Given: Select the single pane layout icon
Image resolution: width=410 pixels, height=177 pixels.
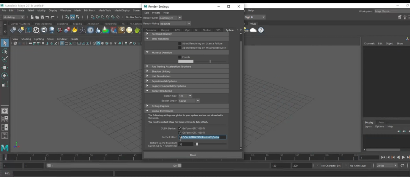Looking at the screenshot, I should (5, 111).
